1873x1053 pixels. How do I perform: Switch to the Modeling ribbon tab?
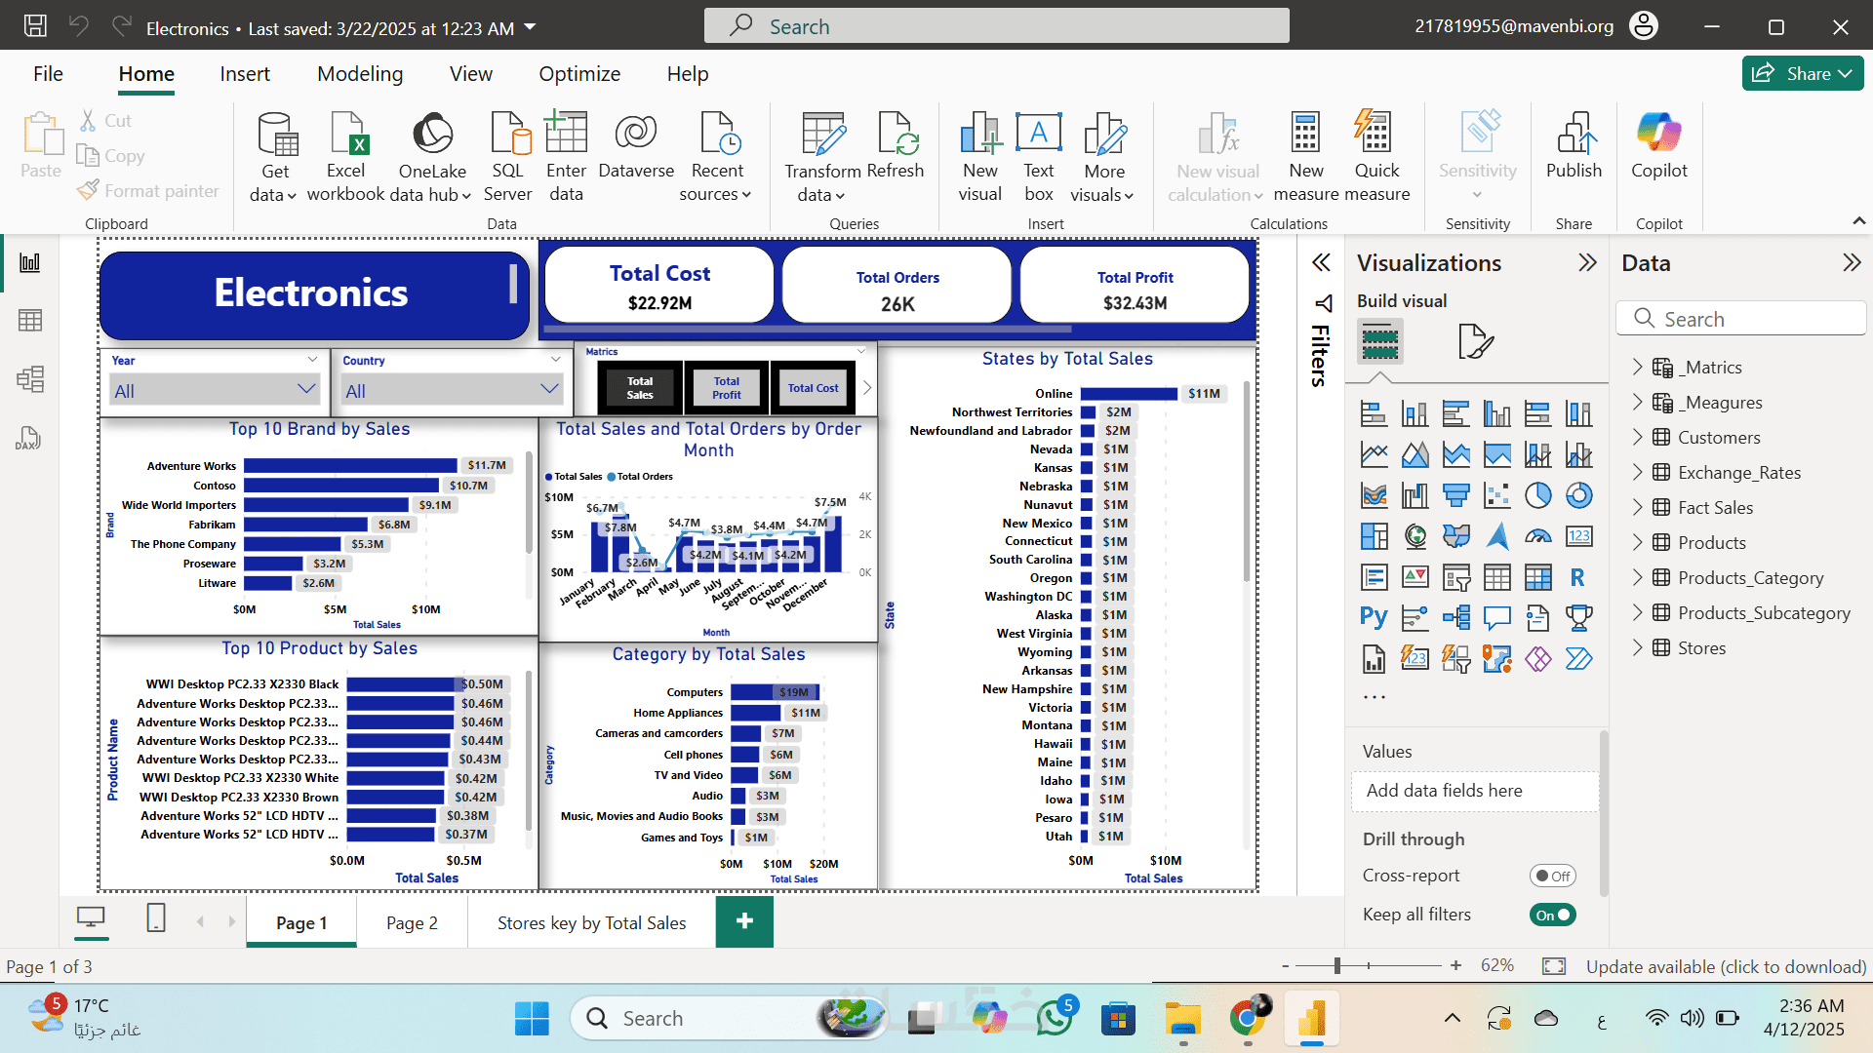point(360,74)
